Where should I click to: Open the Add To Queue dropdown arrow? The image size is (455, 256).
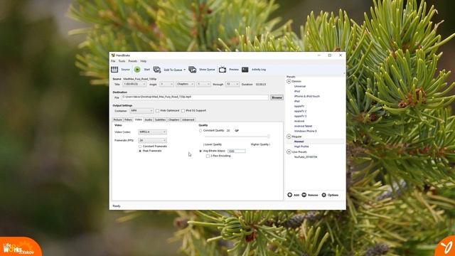(x=184, y=70)
